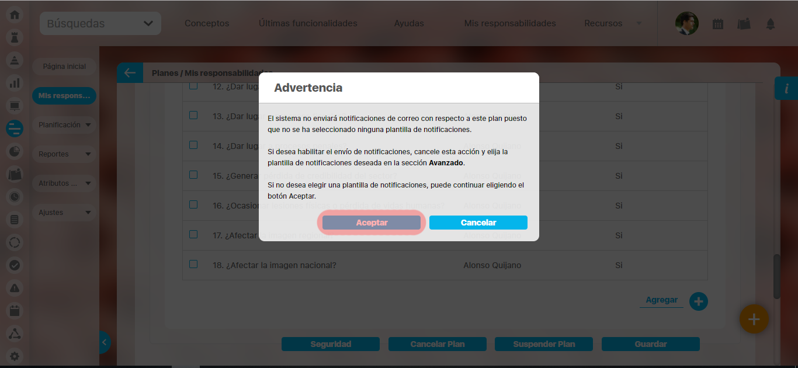This screenshot has width=798, height=368.
Task: Open the notifications bell icon
Action: [771, 24]
